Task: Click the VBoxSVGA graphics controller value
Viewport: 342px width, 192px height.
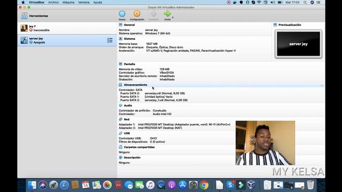Action: pyautogui.click(x=167, y=73)
